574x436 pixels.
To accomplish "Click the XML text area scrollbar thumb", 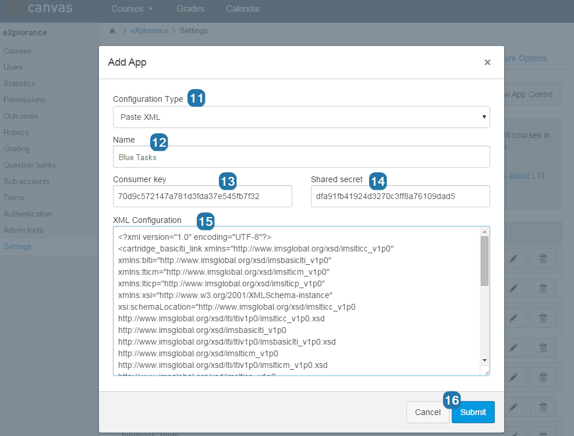I will tap(485, 261).
